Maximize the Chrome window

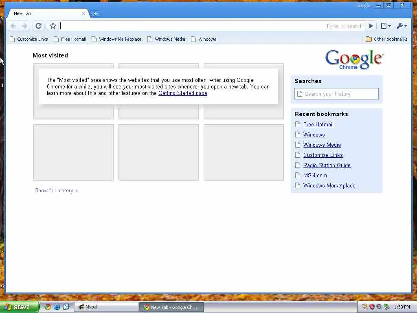(388, 5)
